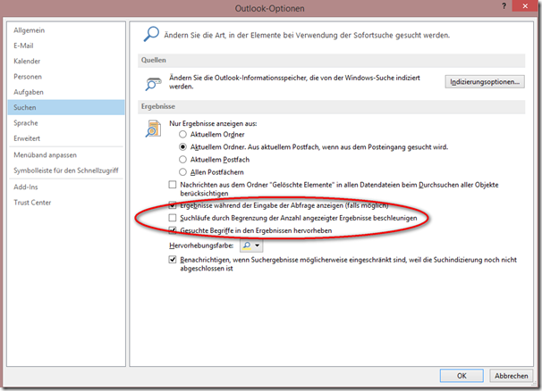This screenshot has height=391, width=542.
Task: Click the help question mark icon
Action: coord(504,6)
